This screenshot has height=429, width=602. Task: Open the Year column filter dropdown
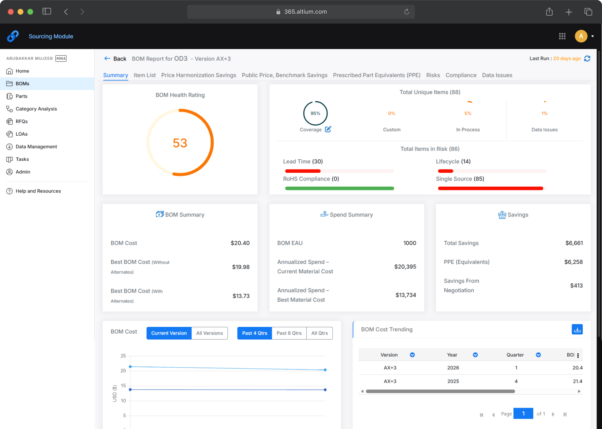pyautogui.click(x=475, y=355)
